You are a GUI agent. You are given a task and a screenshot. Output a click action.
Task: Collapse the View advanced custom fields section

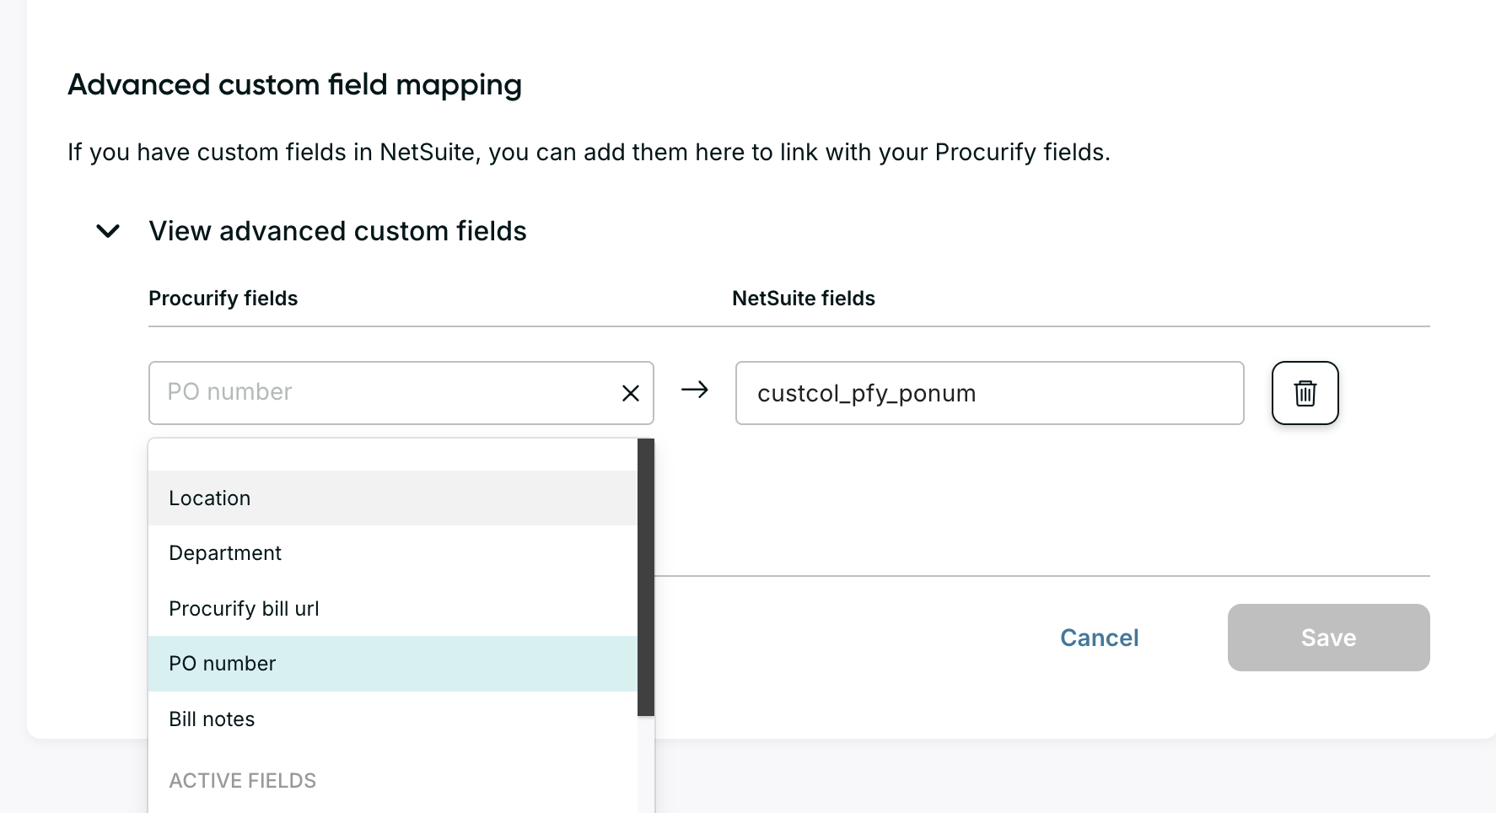coord(108,231)
